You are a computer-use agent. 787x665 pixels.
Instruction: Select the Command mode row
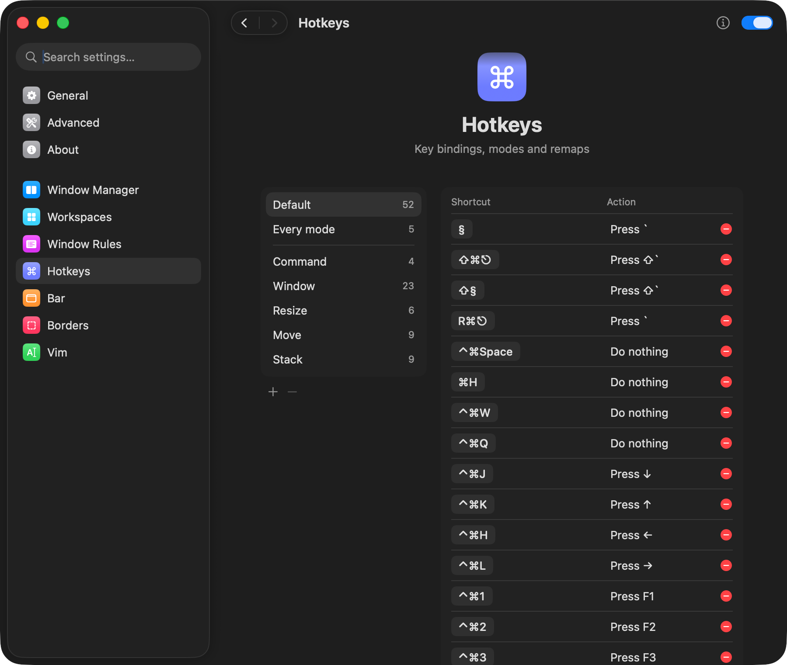tap(344, 261)
